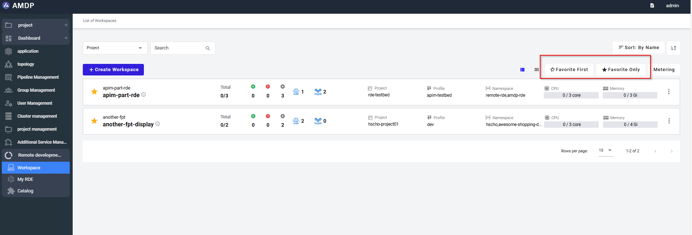The width and height of the screenshot is (692, 235).
Task: Open Cluster management in the sidebar
Action: click(37, 116)
